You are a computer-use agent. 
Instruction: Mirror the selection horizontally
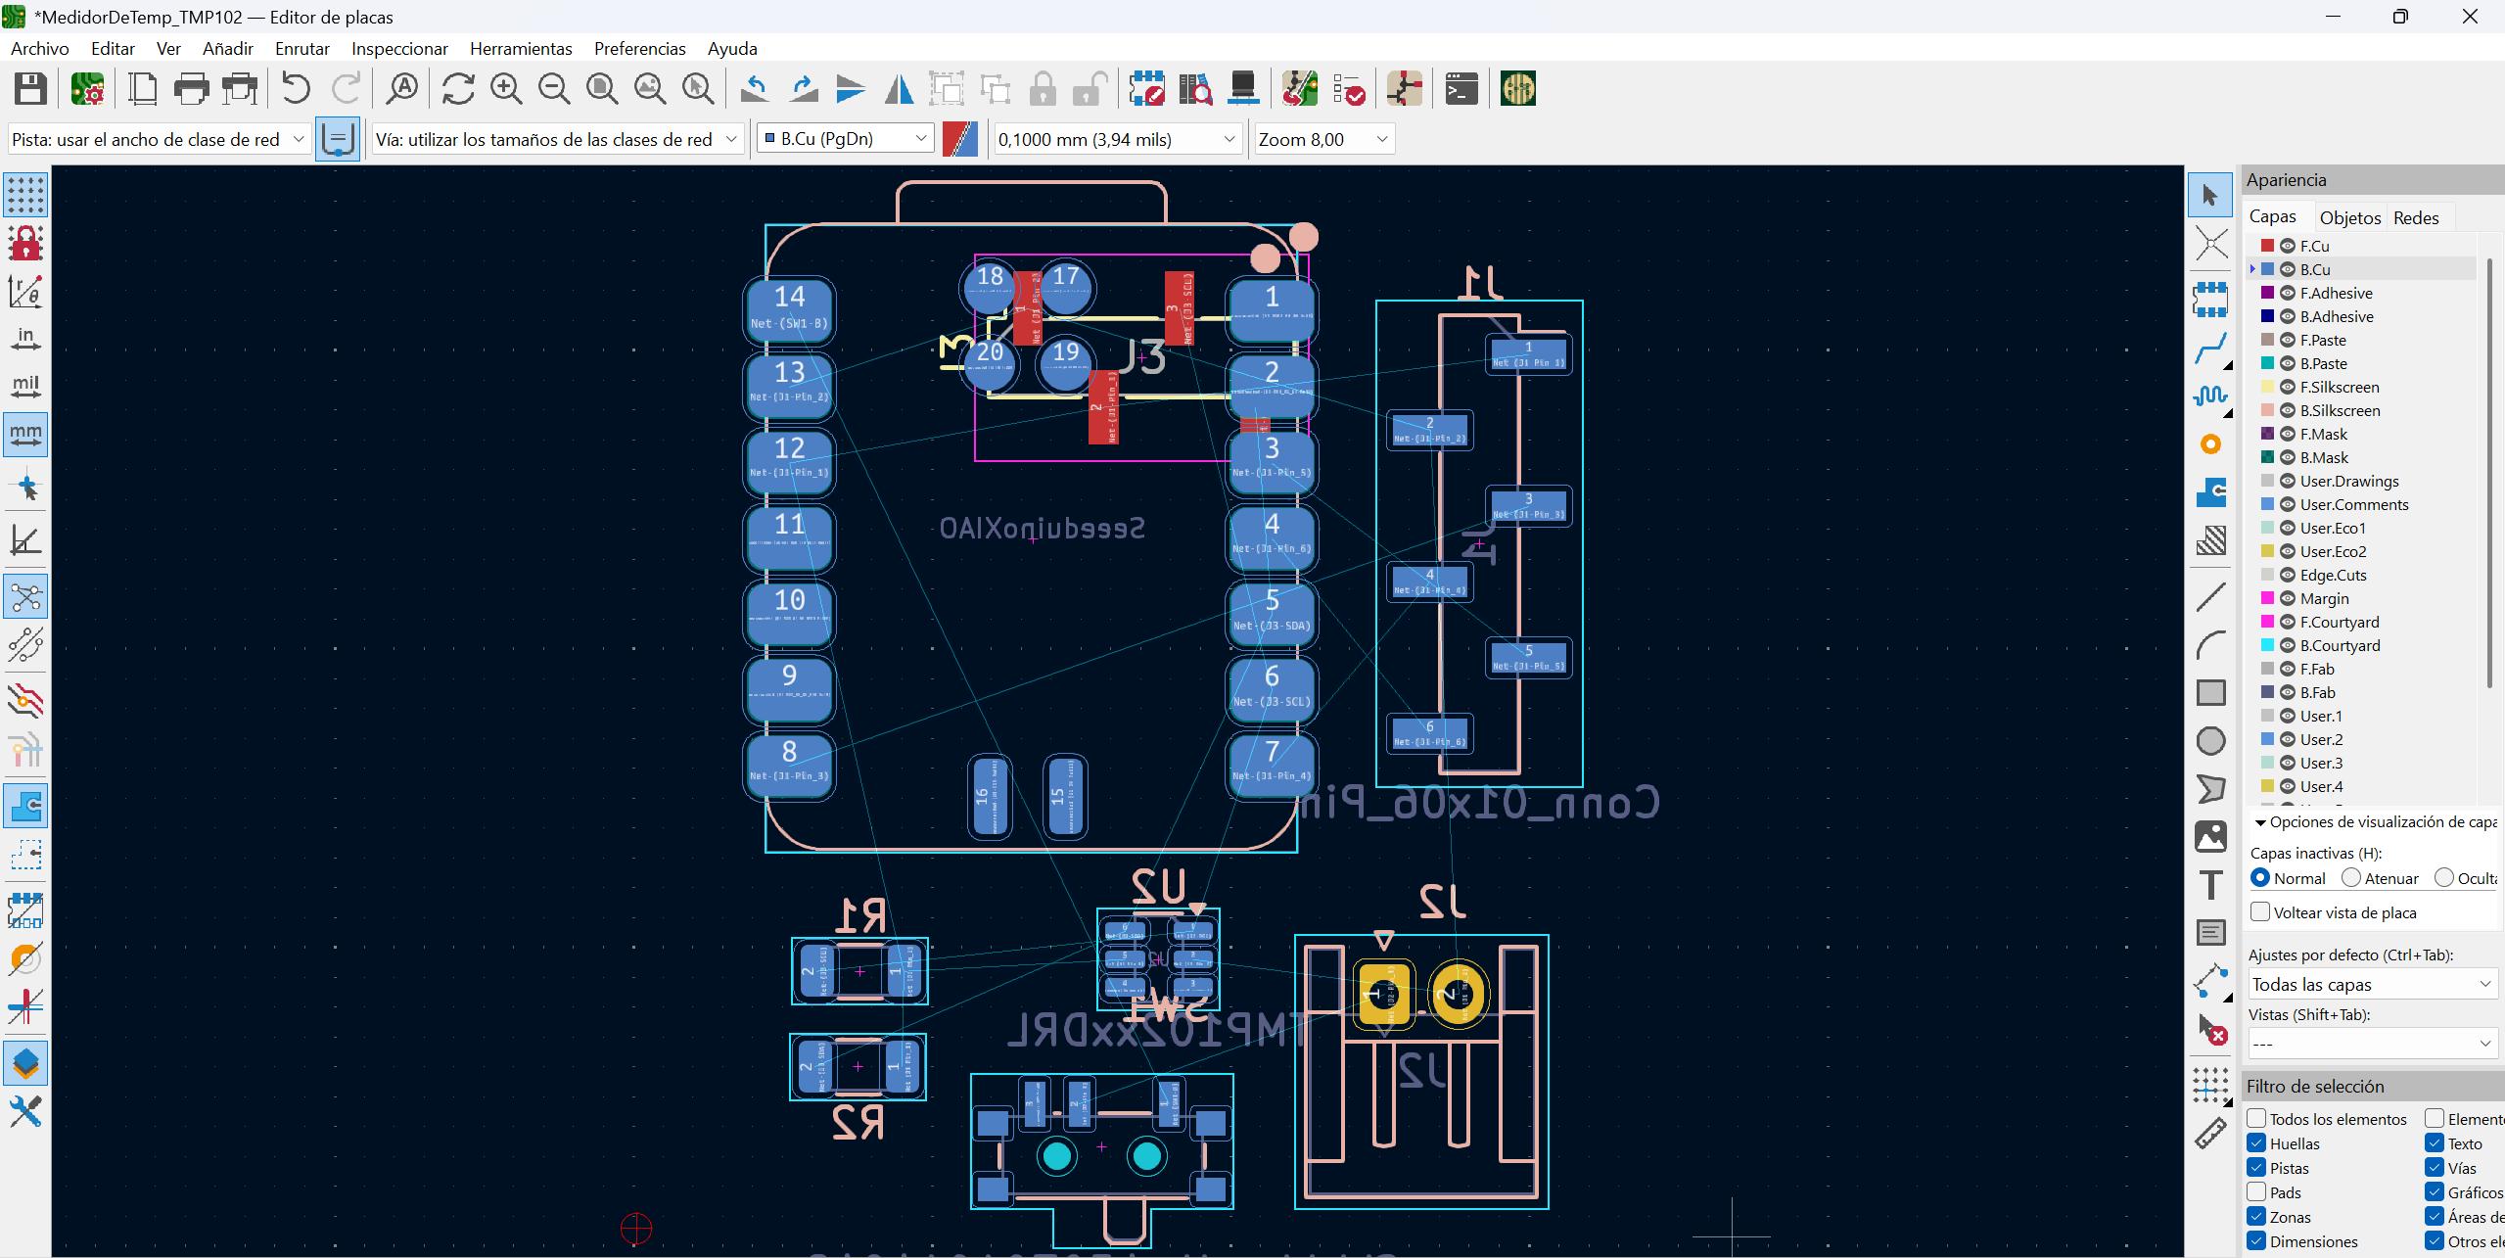(x=899, y=89)
